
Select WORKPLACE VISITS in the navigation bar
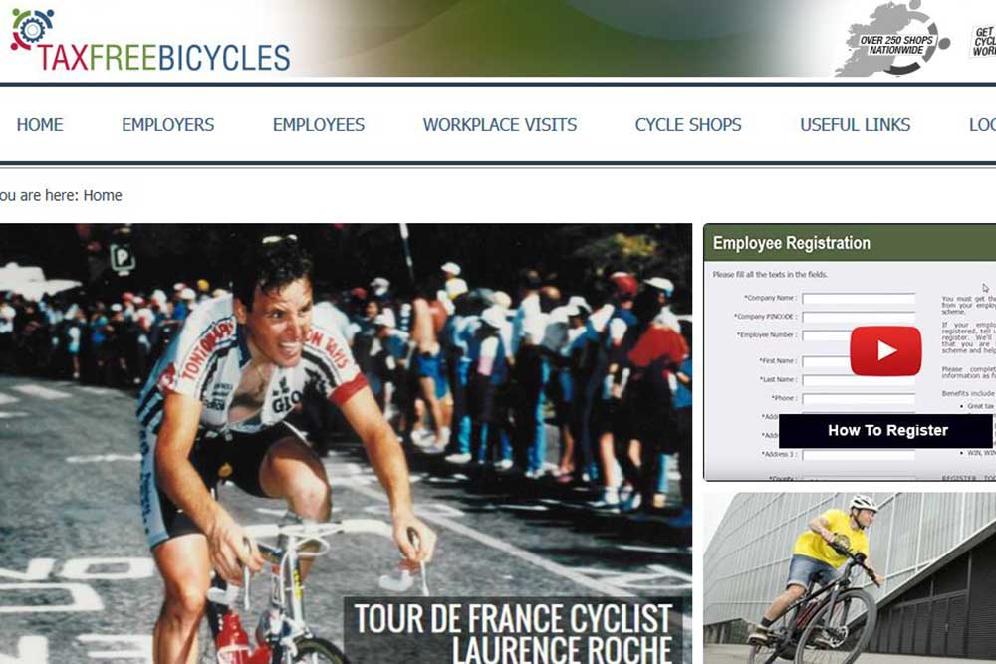[x=500, y=125]
